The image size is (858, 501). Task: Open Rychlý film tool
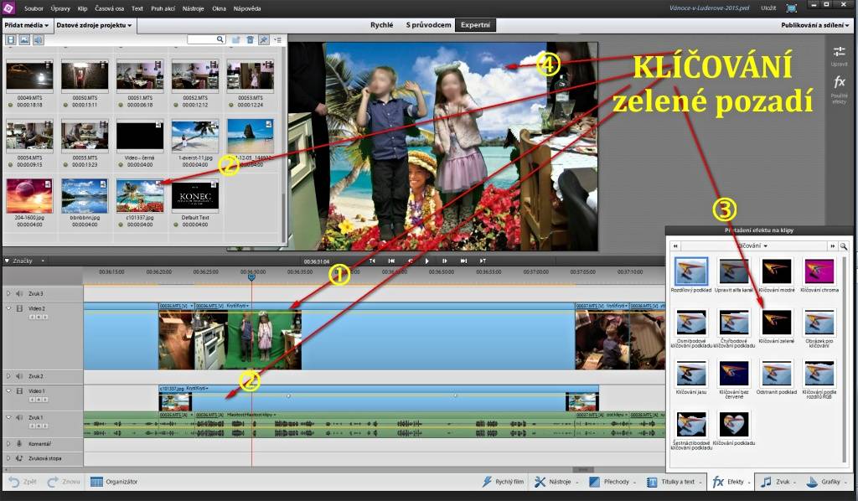(x=503, y=482)
